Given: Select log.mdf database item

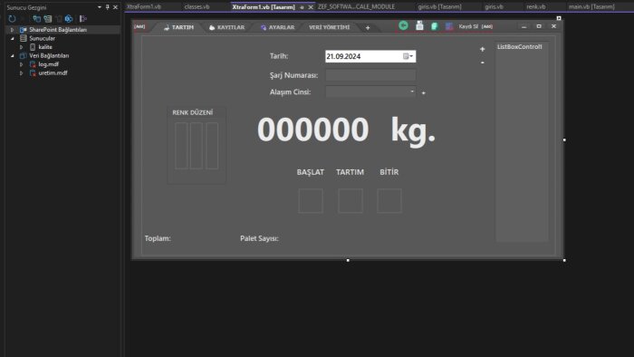Looking at the screenshot, I should click(x=49, y=64).
